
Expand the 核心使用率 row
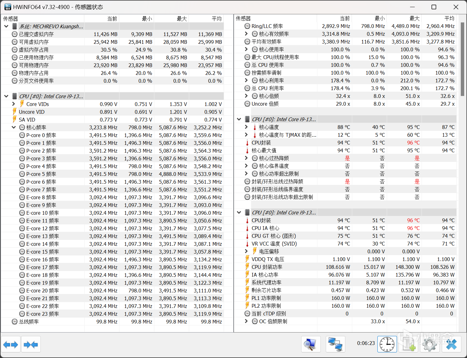(x=246, y=49)
